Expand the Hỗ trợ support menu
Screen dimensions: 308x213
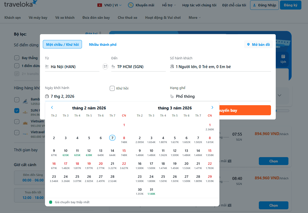pos(169,5)
